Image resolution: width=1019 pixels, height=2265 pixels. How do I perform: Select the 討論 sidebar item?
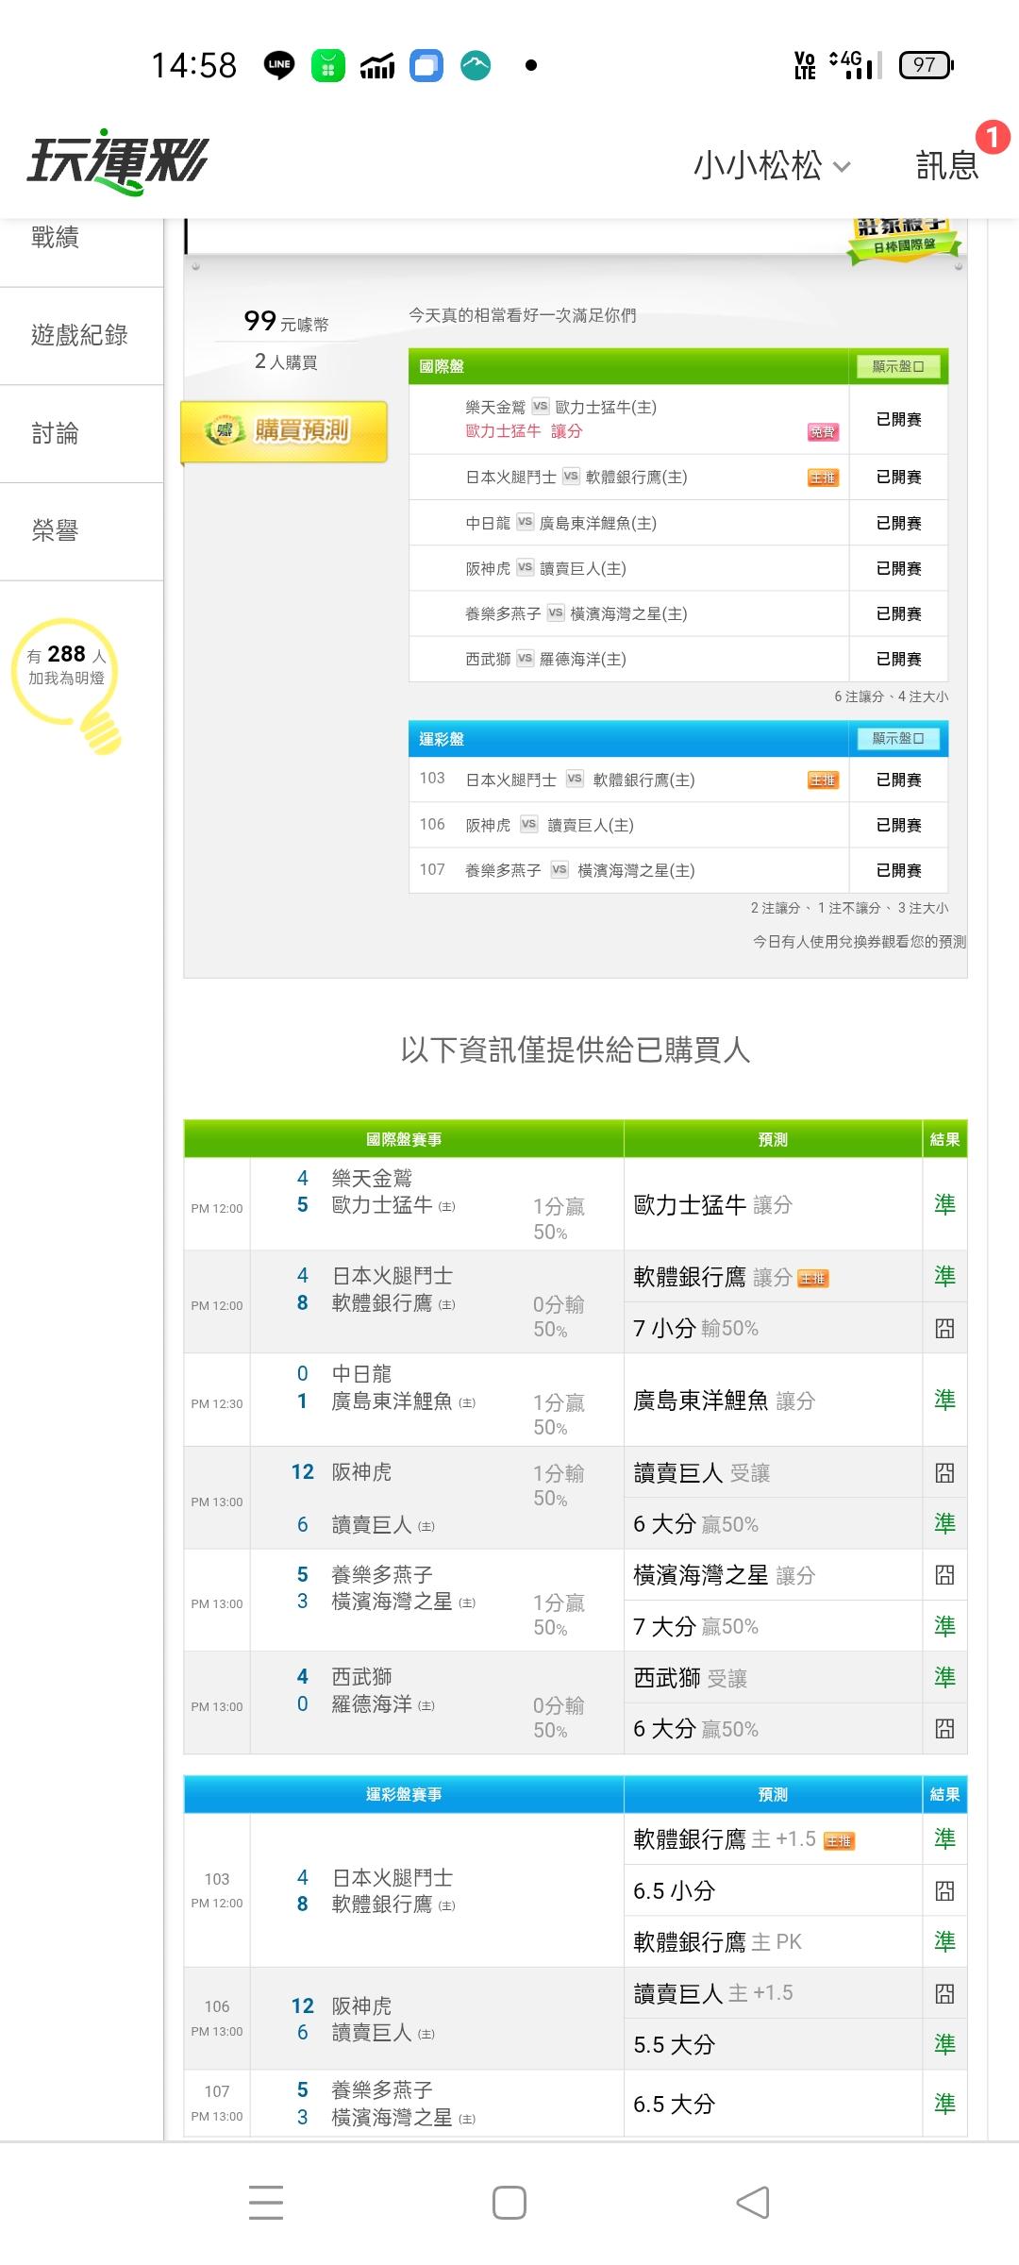click(56, 434)
